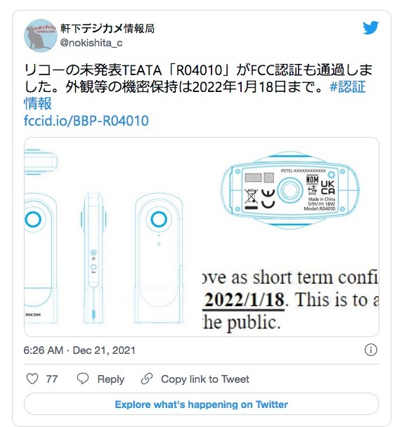View the 77 likes count

pyautogui.click(x=52, y=379)
